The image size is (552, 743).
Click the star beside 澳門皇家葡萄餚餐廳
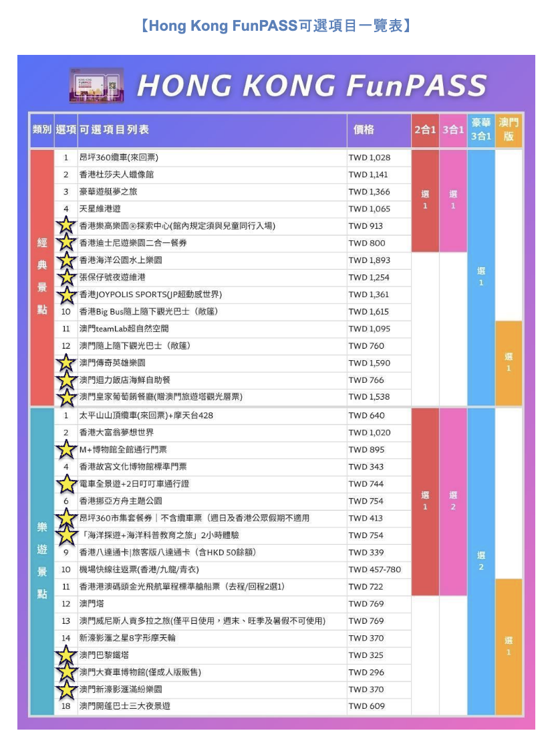point(66,397)
